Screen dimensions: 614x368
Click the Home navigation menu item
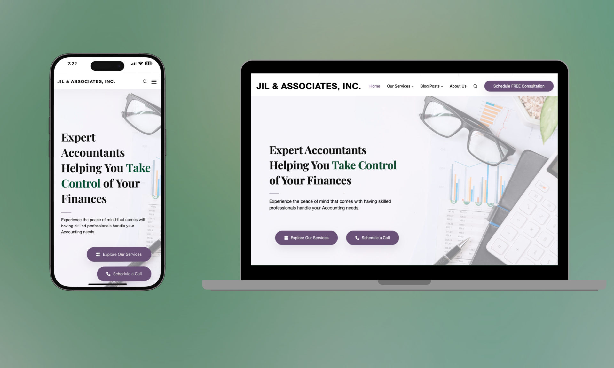tap(374, 86)
